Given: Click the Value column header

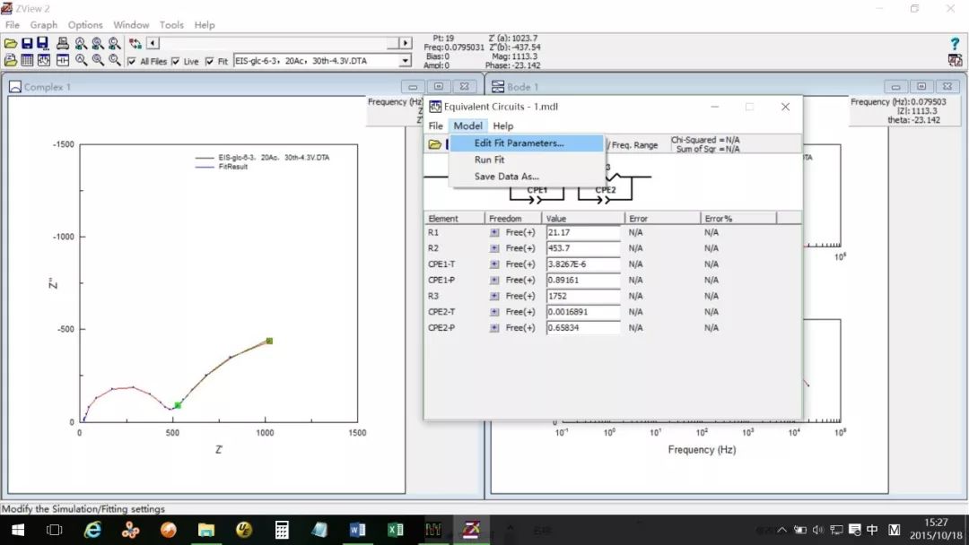Looking at the screenshot, I should pos(583,219).
